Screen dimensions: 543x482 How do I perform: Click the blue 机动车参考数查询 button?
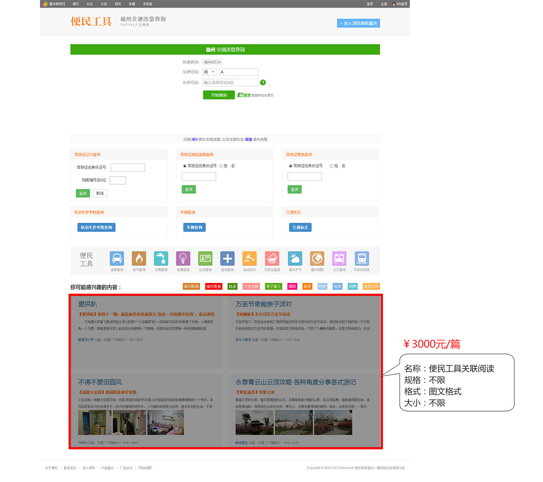pos(96,228)
